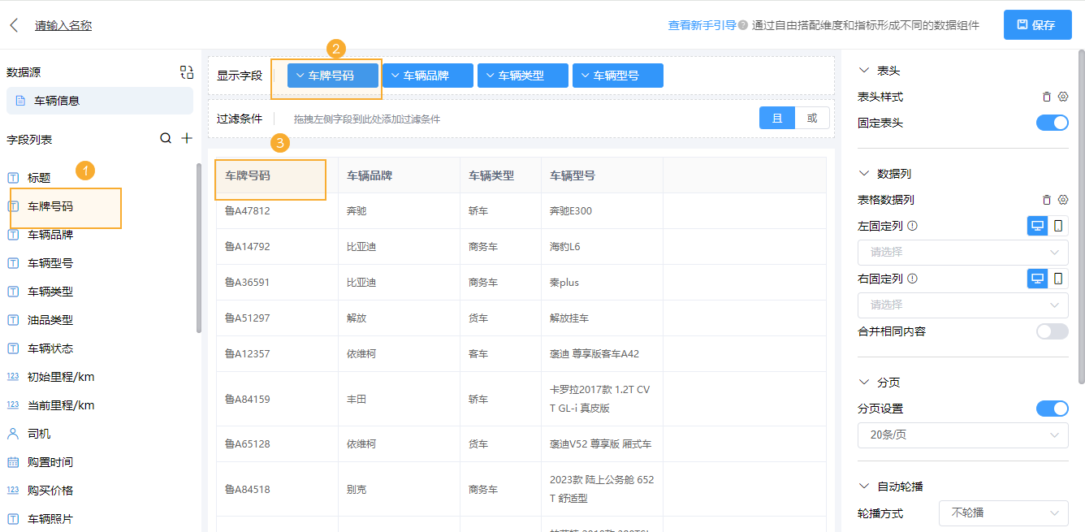1085x532 pixels.
Task: Enable 合并相同内容
Action: [1053, 331]
